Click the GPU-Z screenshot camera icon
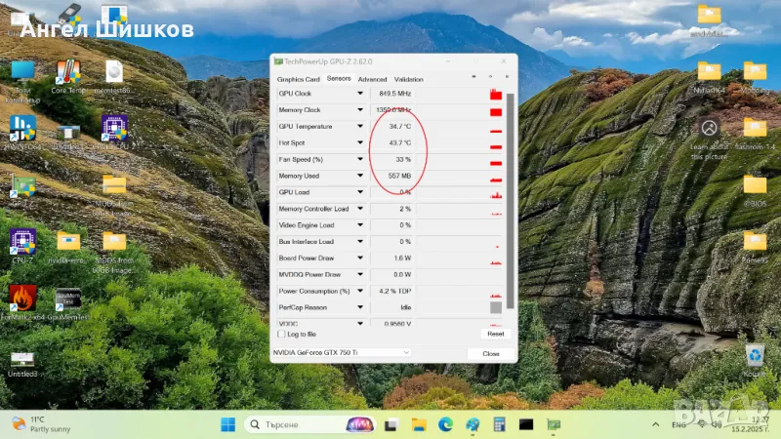 pyautogui.click(x=475, y=78)
